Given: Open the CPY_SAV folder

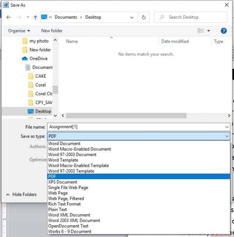Looking at the screenshot, I should pyautogui.click(x=40, y=102).
